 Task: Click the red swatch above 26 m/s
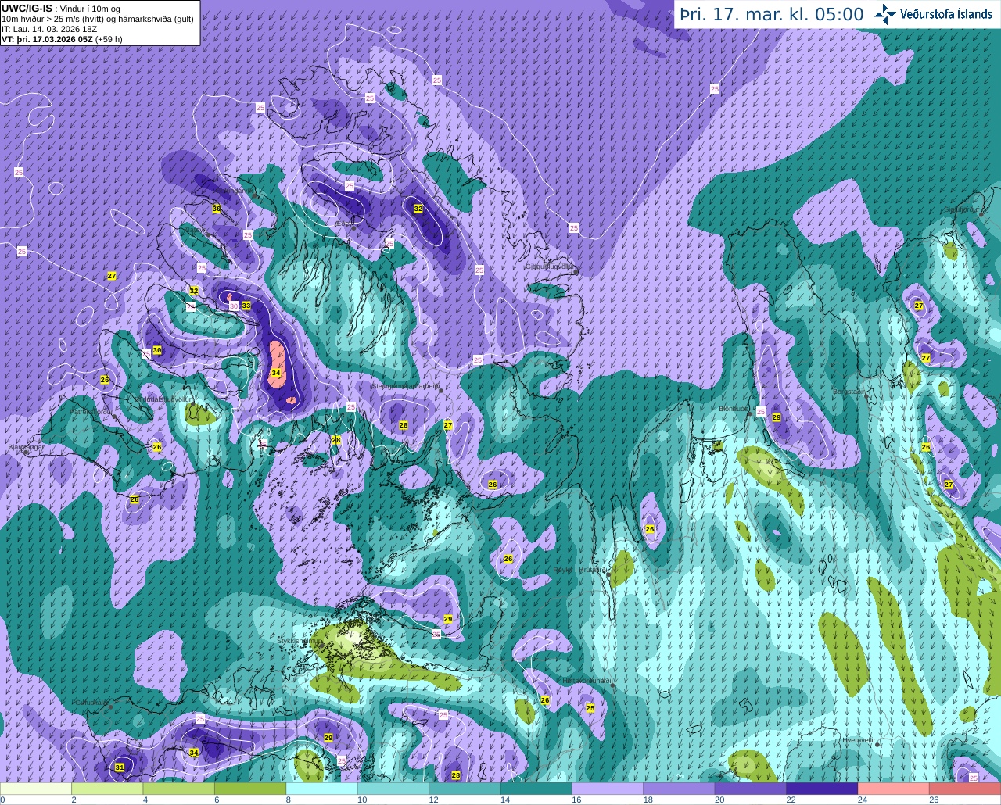click(x=965, y=789)
